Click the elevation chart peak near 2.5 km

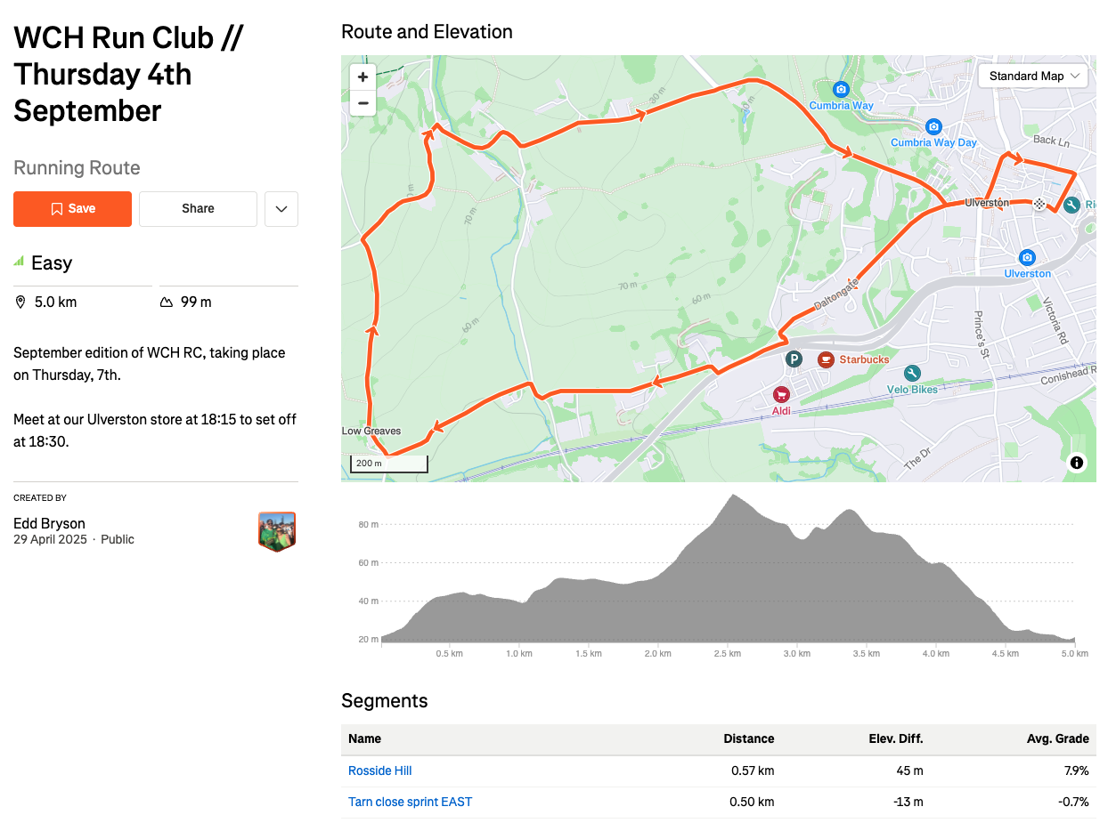coord(734,496)
